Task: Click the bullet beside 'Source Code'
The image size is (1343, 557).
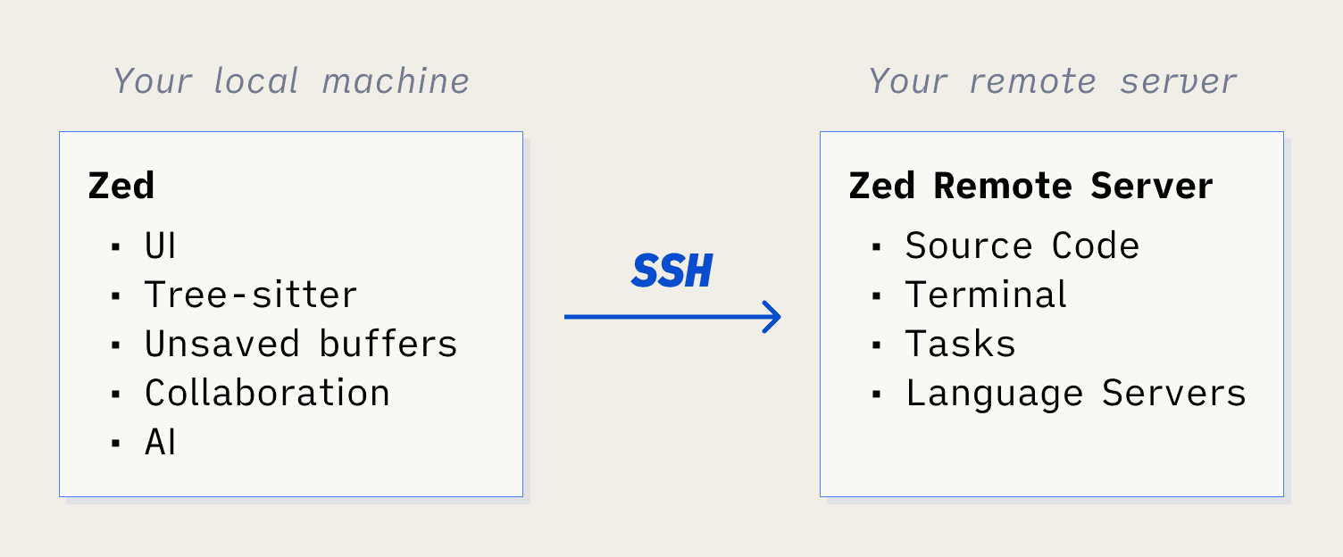Action: tap(877, 247)
